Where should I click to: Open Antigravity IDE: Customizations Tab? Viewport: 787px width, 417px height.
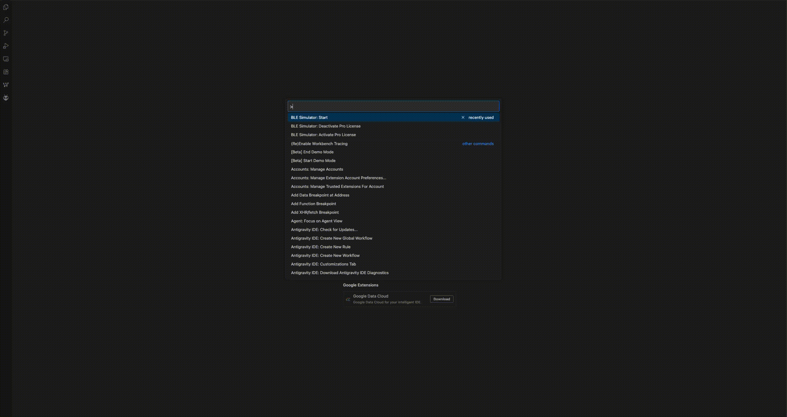pyautogui.click(x=393, y=264)
